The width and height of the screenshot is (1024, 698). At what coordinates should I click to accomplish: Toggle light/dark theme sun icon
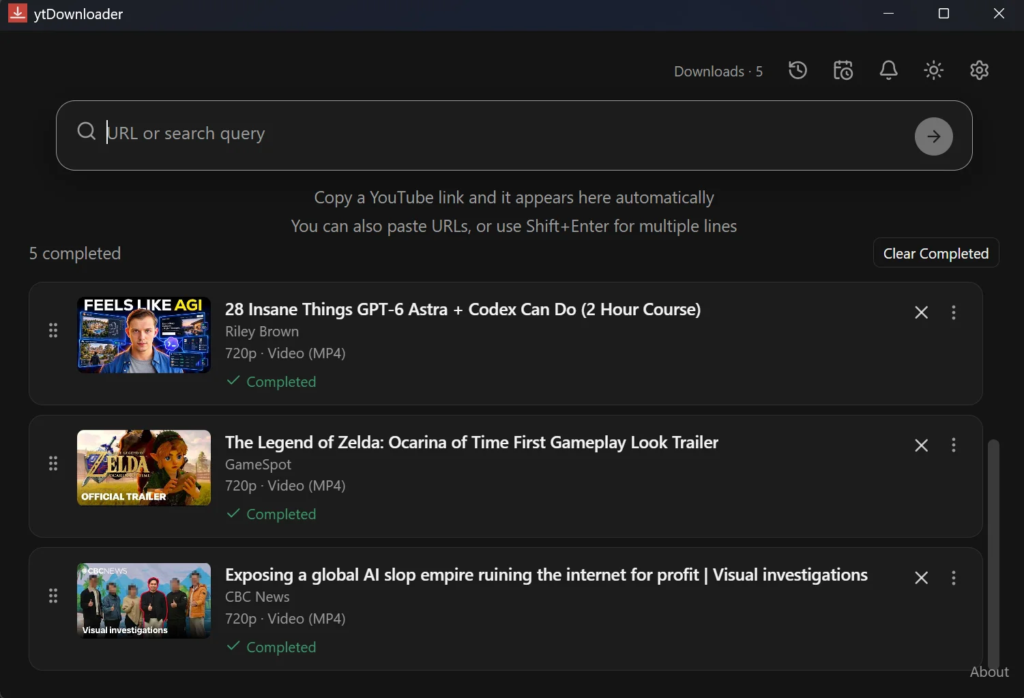click(933, 70)
